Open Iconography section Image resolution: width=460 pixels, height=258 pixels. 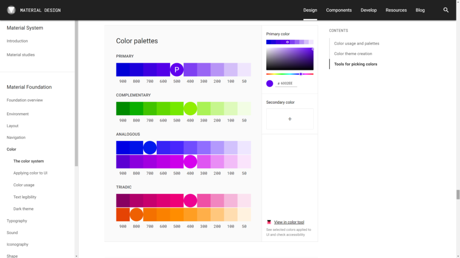pyautogui.click(x=17, y=244)
